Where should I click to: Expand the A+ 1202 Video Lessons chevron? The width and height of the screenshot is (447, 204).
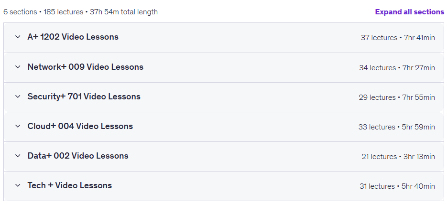(x=18, y=37)
